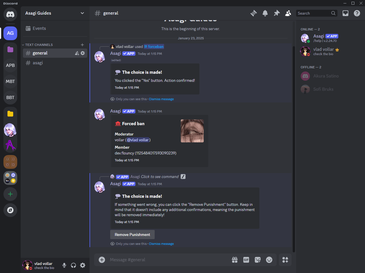
Task: Click the Remove Punishment button
Action: pyautogui.click(x=132, y=235)
